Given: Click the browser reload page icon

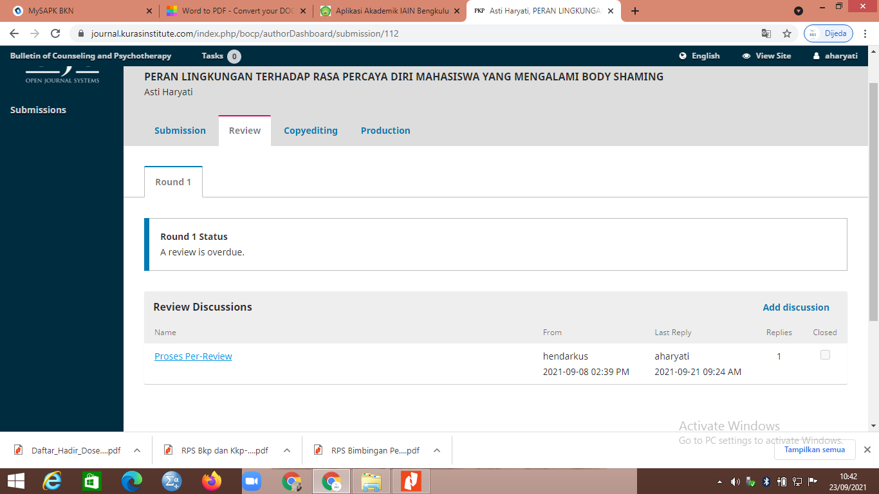Looking at the screenshot, I should (55, 33).
